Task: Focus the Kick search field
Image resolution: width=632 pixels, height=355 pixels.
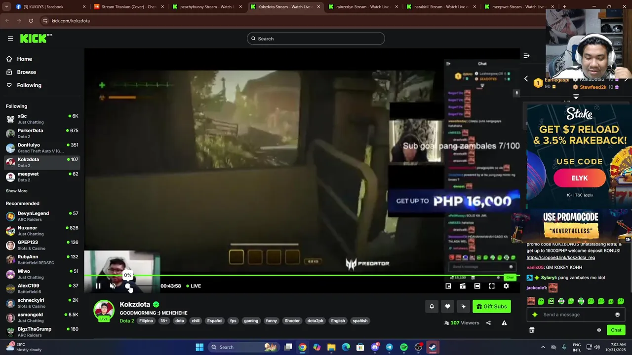Action: click(x=316, y=38)
